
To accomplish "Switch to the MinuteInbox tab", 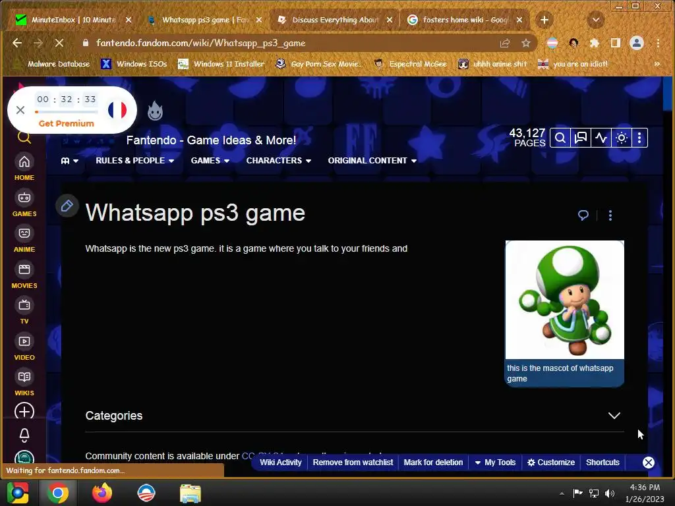I will click(x=73, y=20).
